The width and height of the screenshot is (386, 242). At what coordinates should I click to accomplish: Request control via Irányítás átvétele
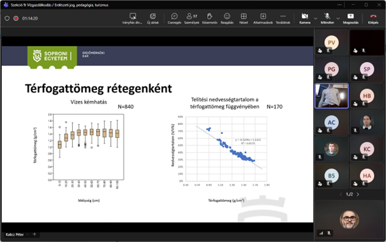[x=133, y=19]
